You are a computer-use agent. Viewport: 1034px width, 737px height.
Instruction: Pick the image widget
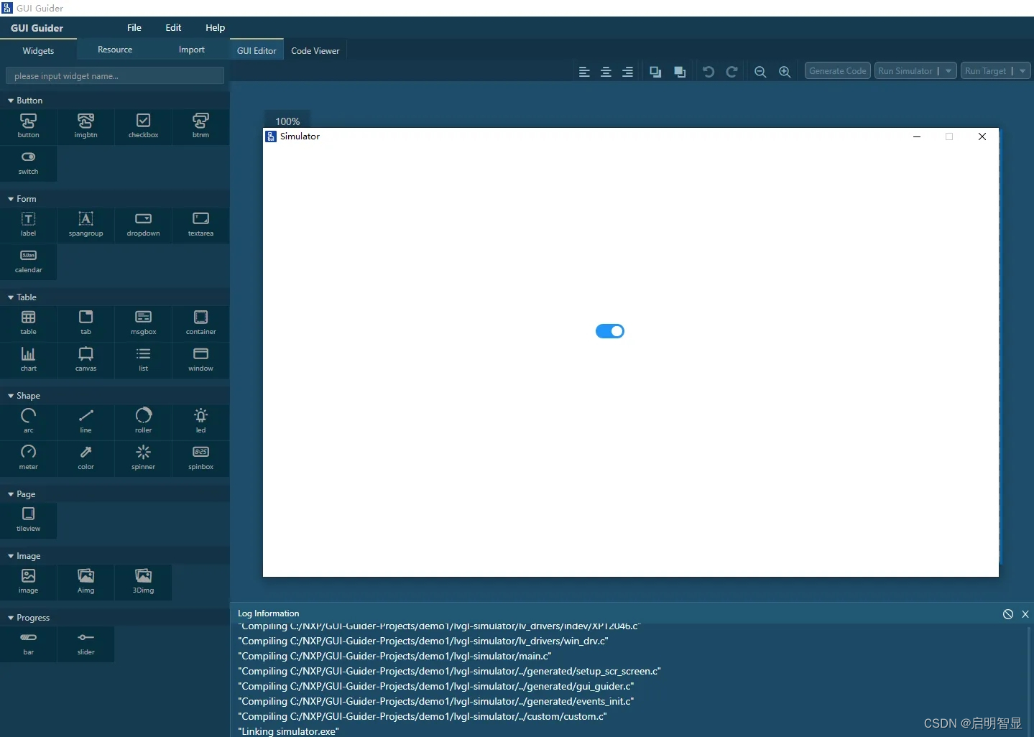point(29,581)
